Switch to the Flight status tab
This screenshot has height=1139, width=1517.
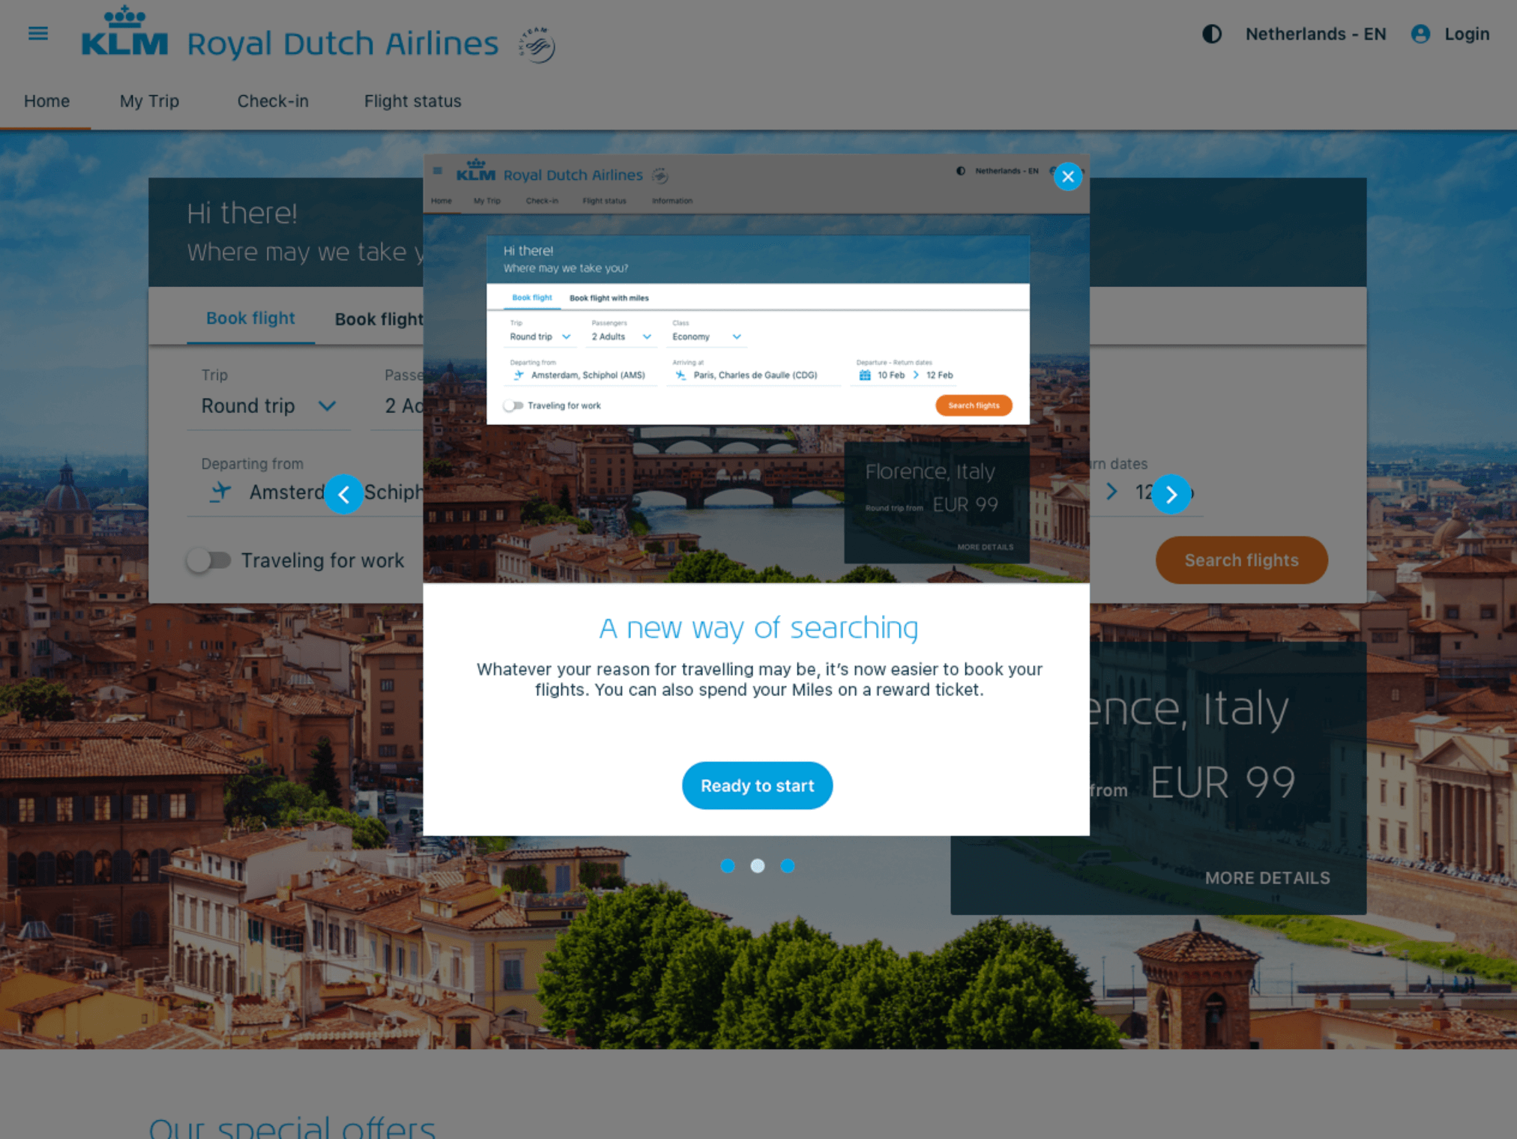click(x=412, y=101)
